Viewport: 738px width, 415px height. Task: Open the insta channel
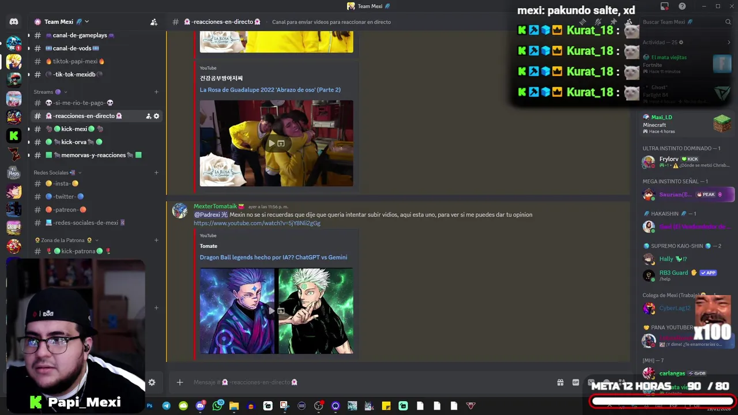tap(95, 183)
